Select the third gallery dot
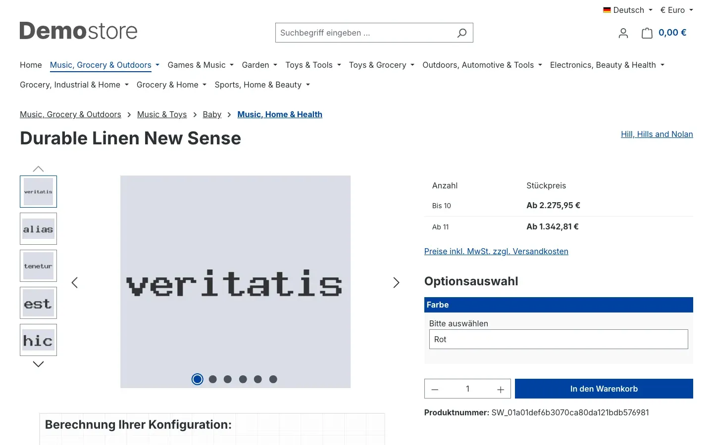 228,379
